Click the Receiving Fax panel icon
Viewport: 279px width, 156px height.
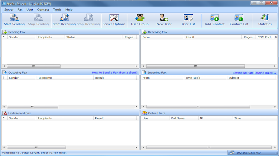tap(144, 32)
